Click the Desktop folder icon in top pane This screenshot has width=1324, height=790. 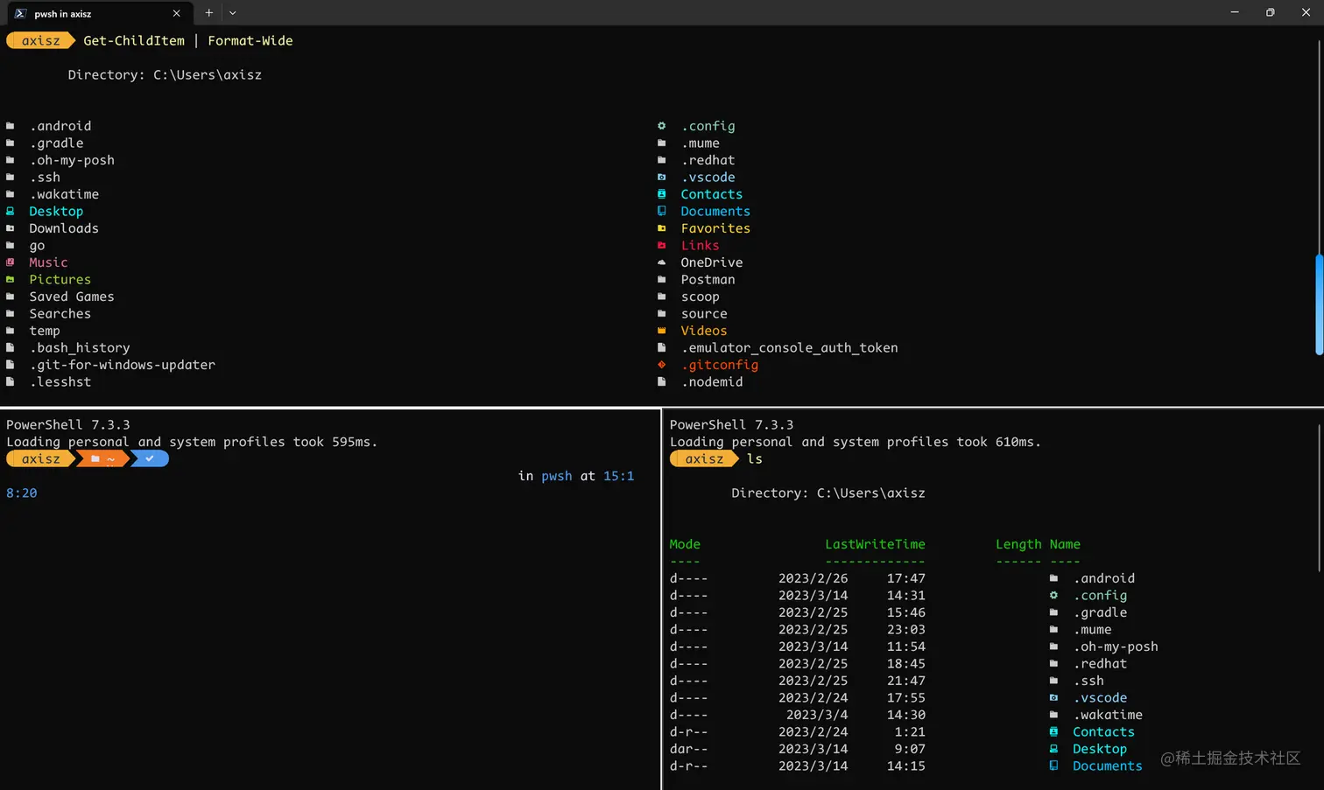(11, 211)
